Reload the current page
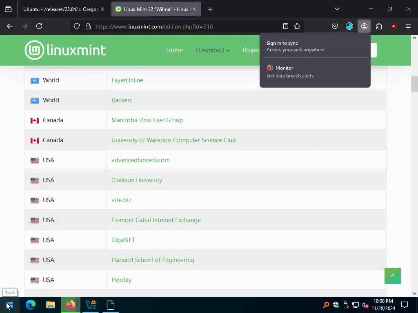 click(x=39, y=26)
